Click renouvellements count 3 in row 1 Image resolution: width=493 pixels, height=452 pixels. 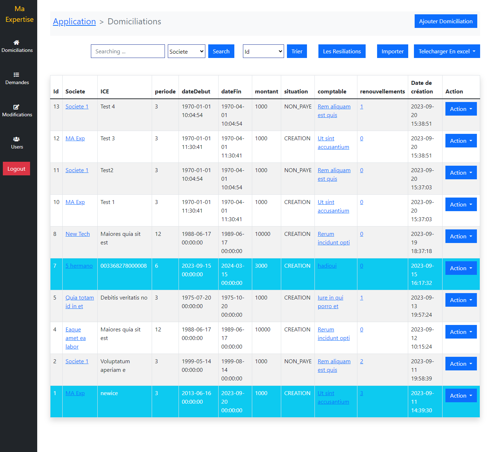362,393
